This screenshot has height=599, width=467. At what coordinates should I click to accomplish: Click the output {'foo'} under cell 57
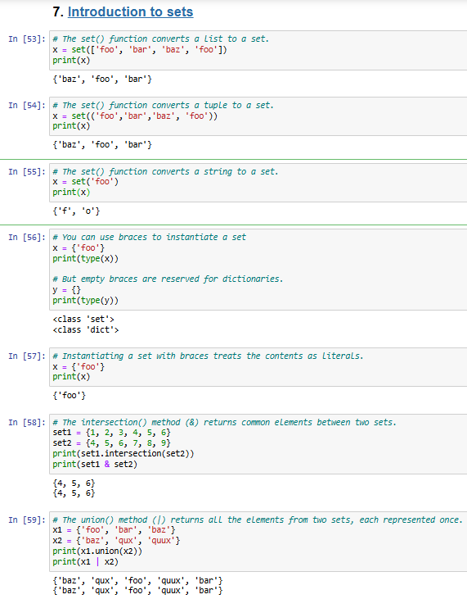click(x=70, y=396)
